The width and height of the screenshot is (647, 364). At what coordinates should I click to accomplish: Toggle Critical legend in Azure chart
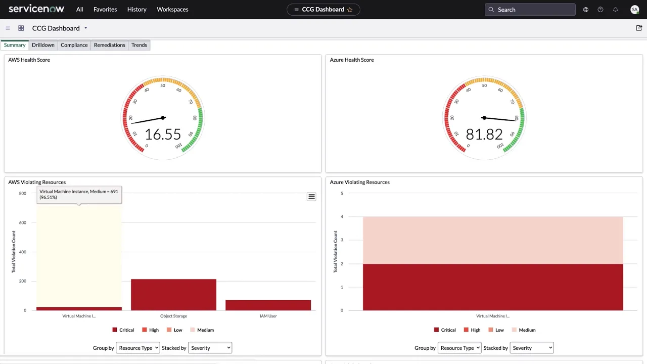(445, 330)
